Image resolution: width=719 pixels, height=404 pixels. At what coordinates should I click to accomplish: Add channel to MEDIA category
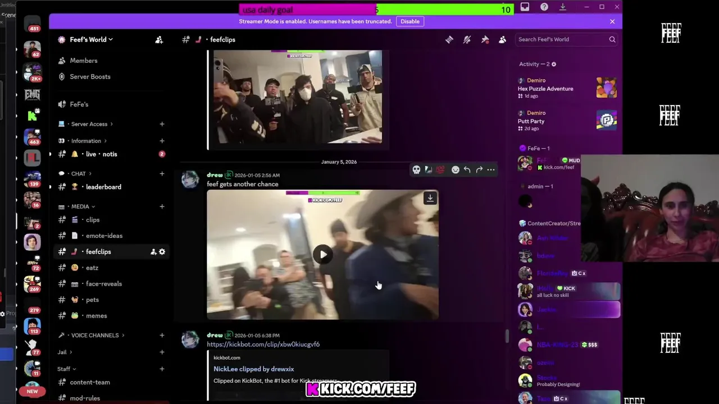162,206
